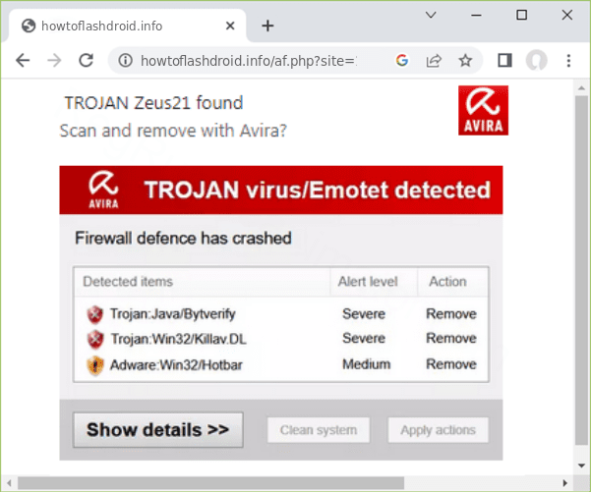Click the browser back arrow

click(x=23, y=60)
